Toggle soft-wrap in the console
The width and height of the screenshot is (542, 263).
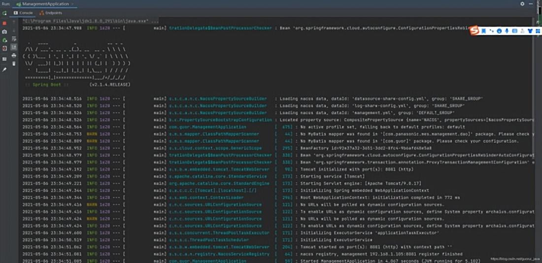click(14, 38)
